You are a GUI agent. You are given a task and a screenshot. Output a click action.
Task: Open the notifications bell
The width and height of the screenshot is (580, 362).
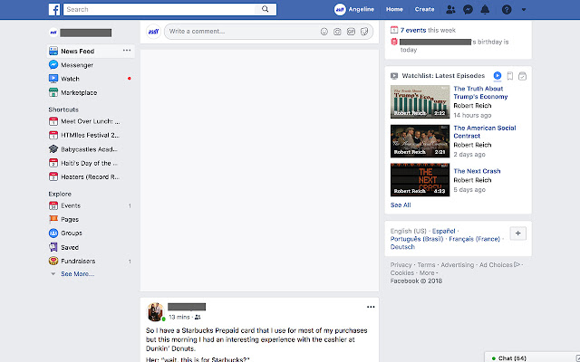485,9
